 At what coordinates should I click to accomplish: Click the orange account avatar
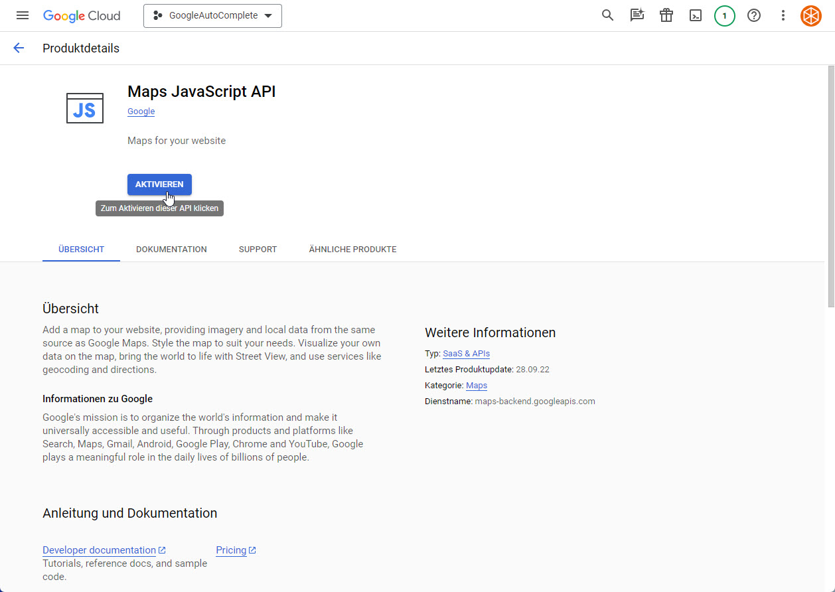(811, 15)
